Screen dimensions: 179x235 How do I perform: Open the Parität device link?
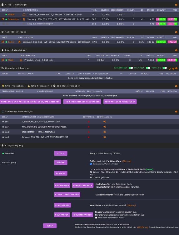11,15
